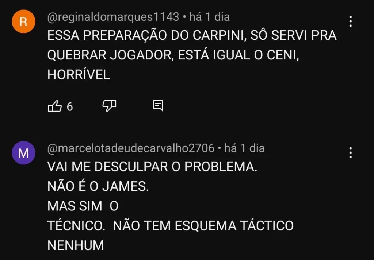
Task: Tap the line 'MAS SIM O'
Action: 83,206
